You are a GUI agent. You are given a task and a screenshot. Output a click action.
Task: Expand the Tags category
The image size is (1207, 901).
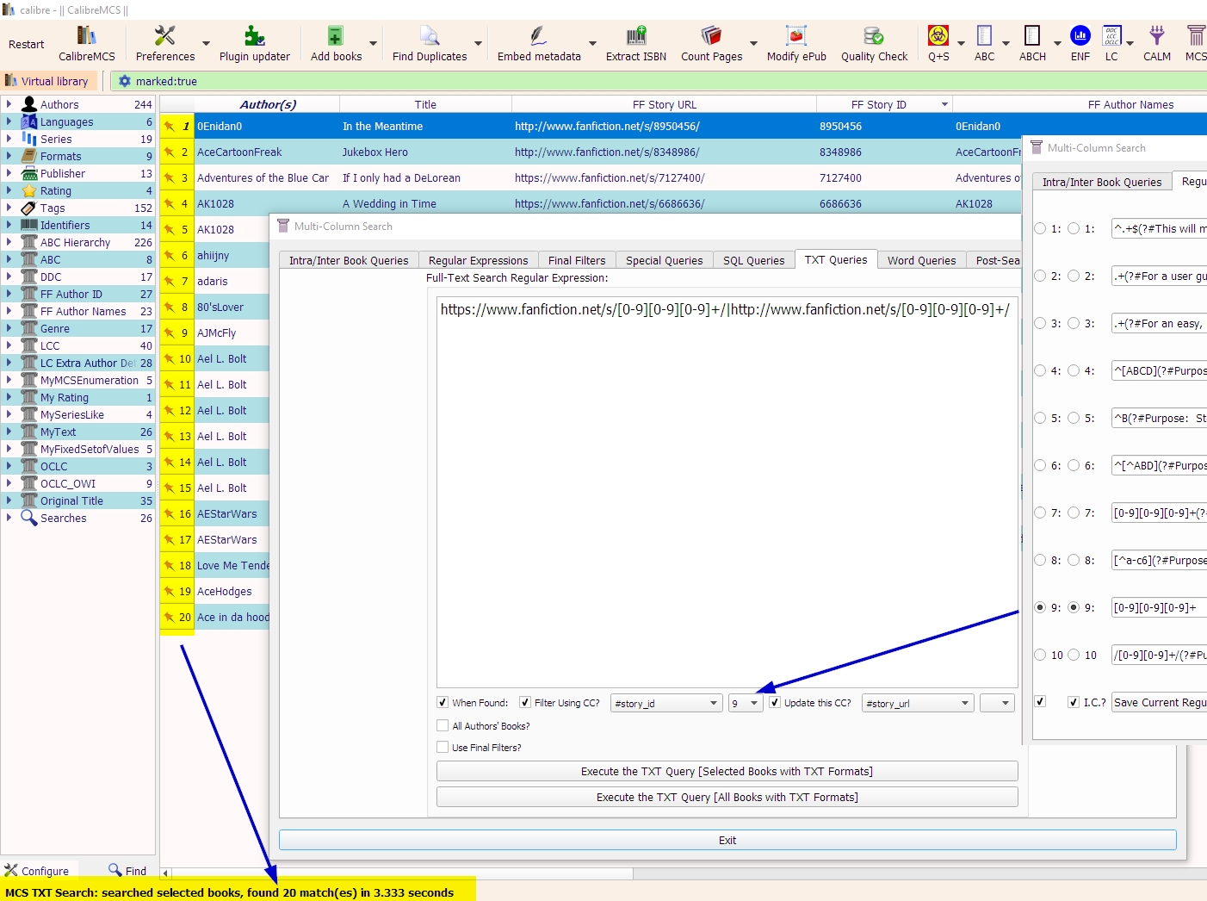click(9, 208)
